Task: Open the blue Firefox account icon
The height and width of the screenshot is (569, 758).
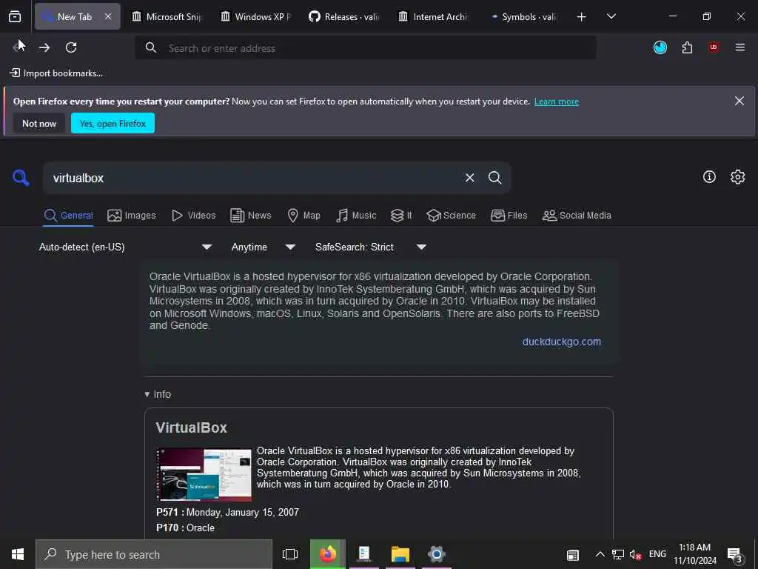Action: (x=660, y=47)
